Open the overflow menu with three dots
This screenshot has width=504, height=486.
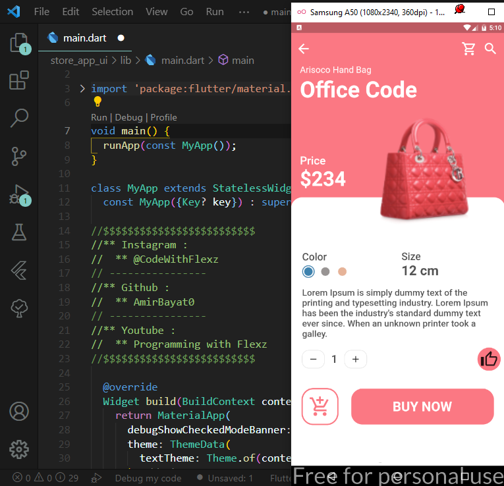[x=244, y=13]
